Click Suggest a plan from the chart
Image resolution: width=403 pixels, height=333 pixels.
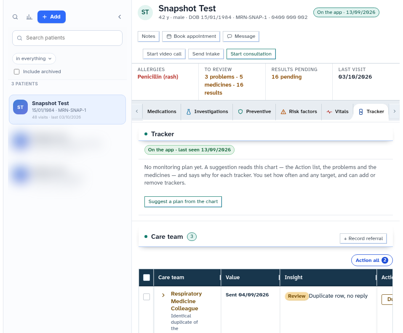[183, 202]
